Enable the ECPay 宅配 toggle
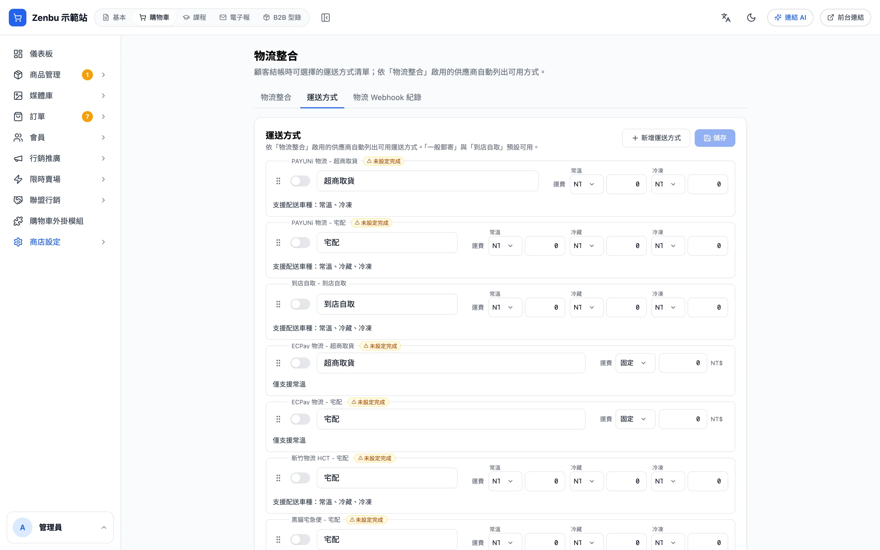Screen dimensions: 880x550 [x=300, y=419]
